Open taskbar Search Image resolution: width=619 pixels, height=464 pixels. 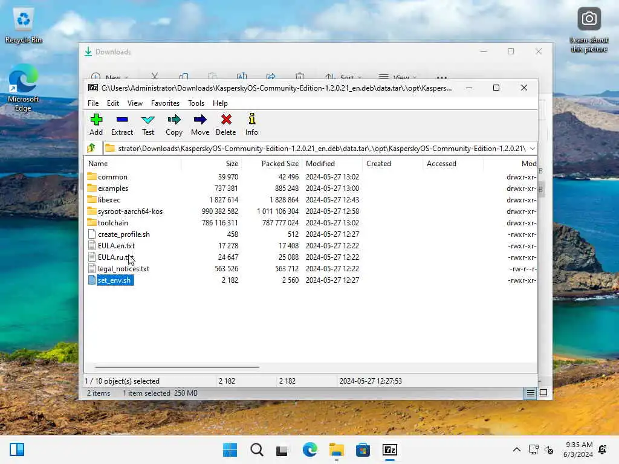point(256,449)
